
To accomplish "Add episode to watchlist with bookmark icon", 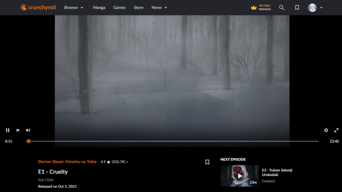I will click(207, 162).
